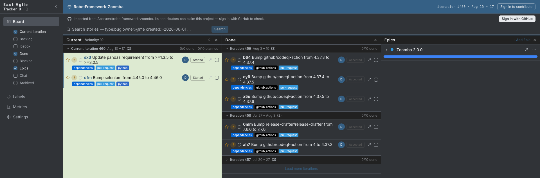Collapse Current Iteration 460 section

coord(68,49)
